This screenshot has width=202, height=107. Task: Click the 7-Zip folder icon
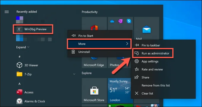click(x=19, y=74)
